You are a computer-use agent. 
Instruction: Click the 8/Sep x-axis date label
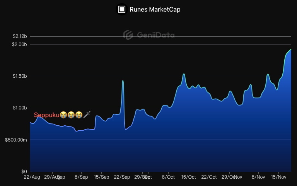81,177
